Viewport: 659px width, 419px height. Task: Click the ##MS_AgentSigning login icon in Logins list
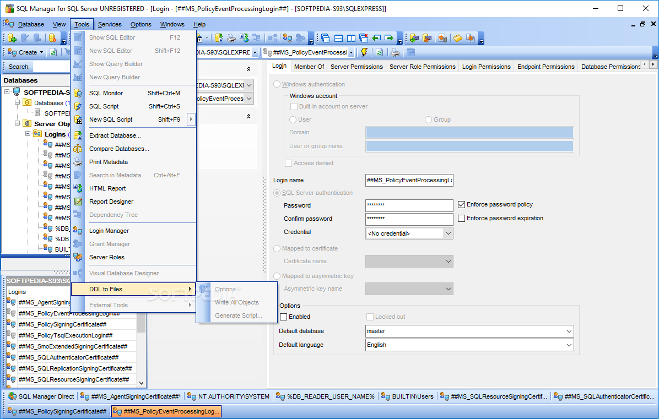[11, 302]
